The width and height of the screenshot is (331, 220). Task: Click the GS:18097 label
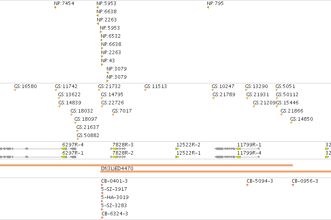(x=86, y=119)
